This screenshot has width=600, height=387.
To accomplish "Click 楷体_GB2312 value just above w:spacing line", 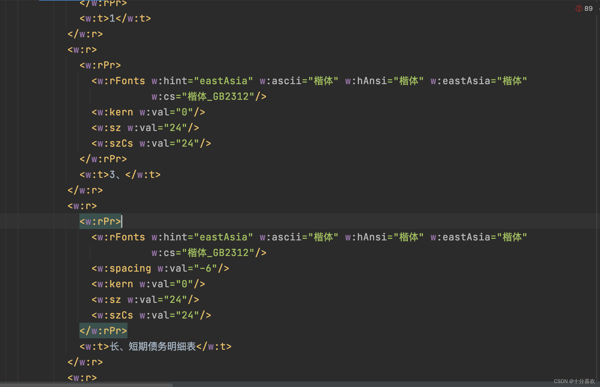I will coord(218,253).
